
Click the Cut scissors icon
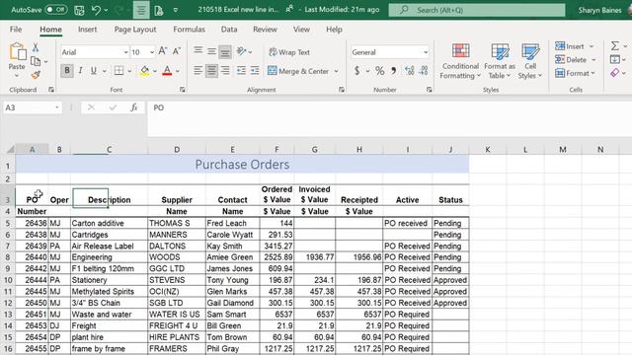pyautogui.click(x=36, y=47)
